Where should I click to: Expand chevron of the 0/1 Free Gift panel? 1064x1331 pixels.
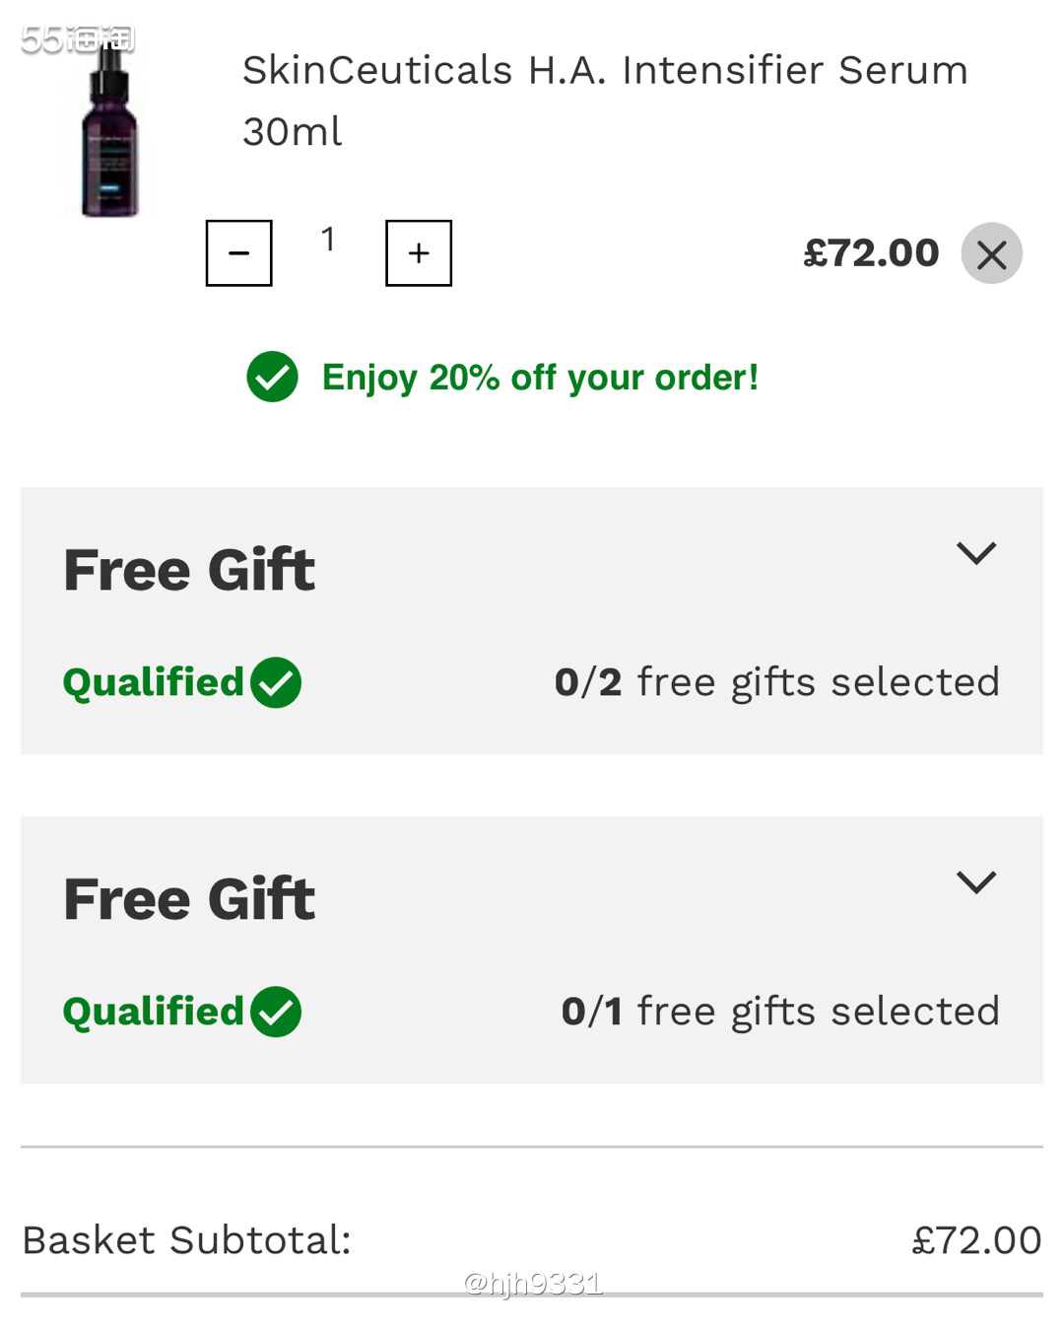[975, 881]
